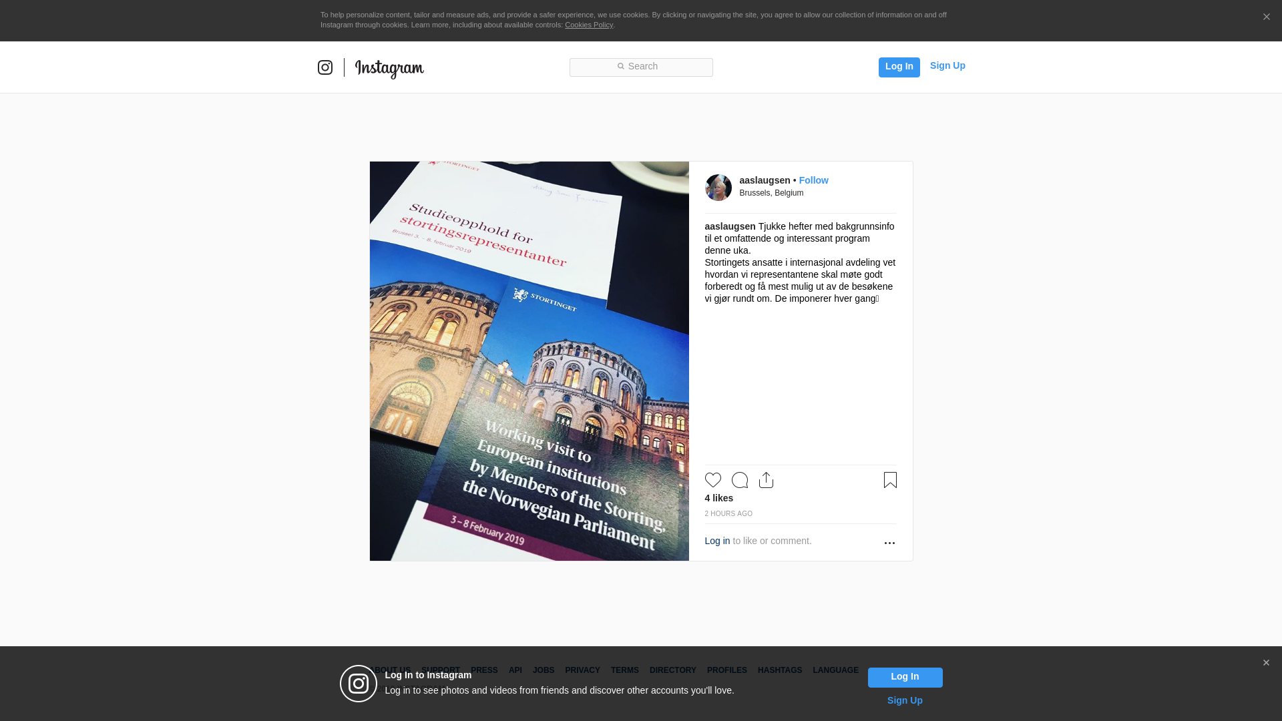Image resolution: width=1282 pixels, height=721 pixels.
Task: Click the bottom banner Log In button
Action: pyautogui.click(x=905, y=678)
